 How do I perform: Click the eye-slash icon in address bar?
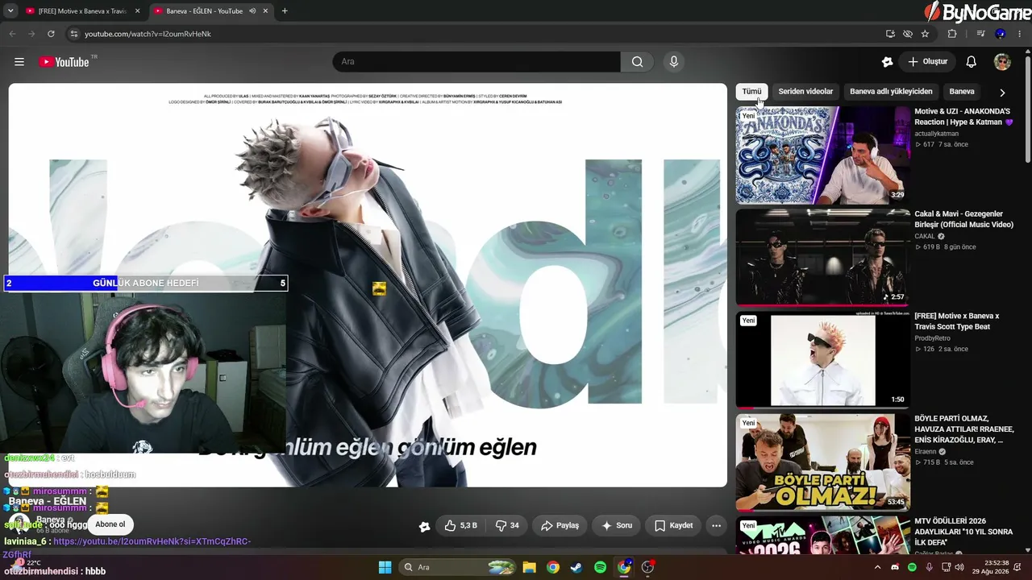click(x=908, y=34)
